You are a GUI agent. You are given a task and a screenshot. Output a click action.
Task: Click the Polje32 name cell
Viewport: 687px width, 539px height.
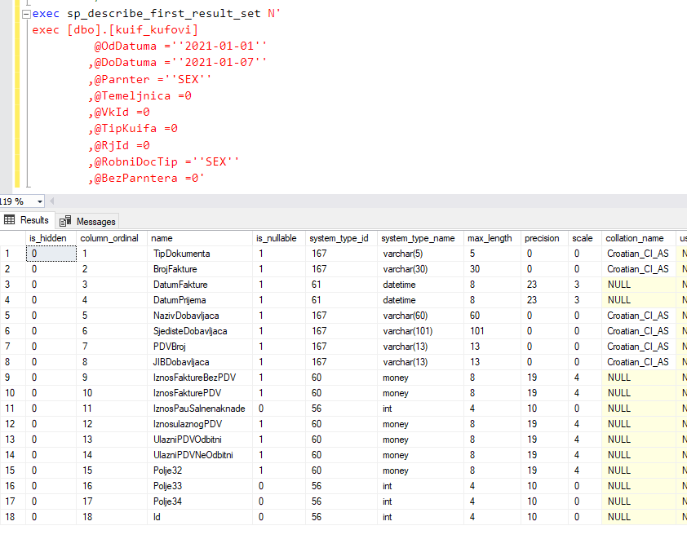click(199, 471)
